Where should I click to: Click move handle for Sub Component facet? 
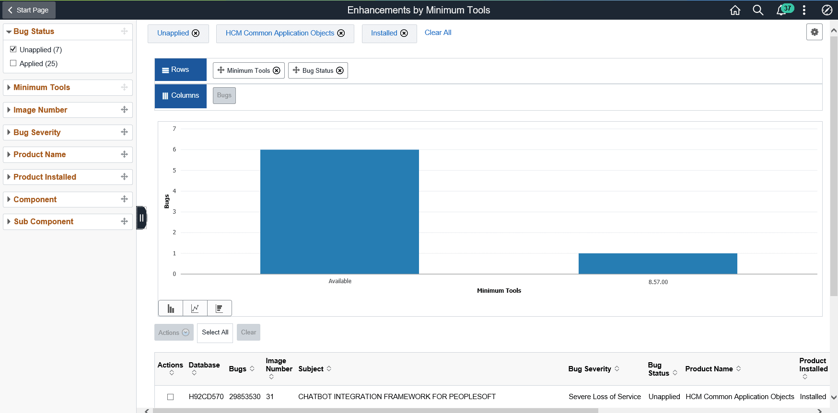tap(124, 221)
